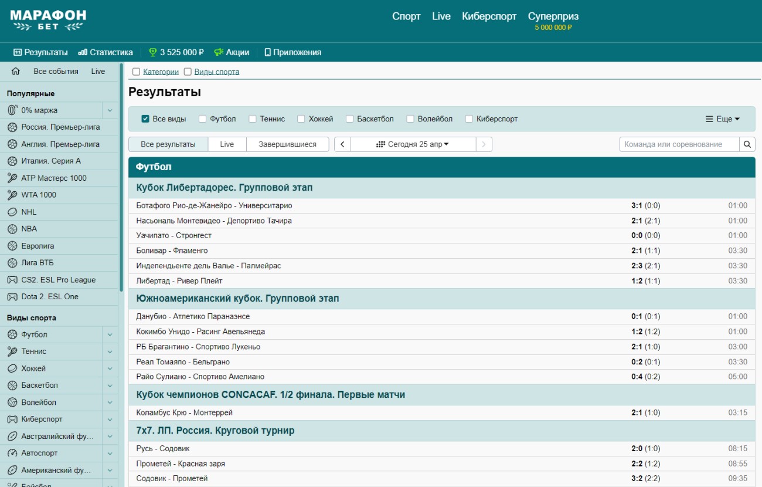Open the date picker Сегодня 25 апр
The width and height of the screenshot is (762, 487).
click(413, 144)
